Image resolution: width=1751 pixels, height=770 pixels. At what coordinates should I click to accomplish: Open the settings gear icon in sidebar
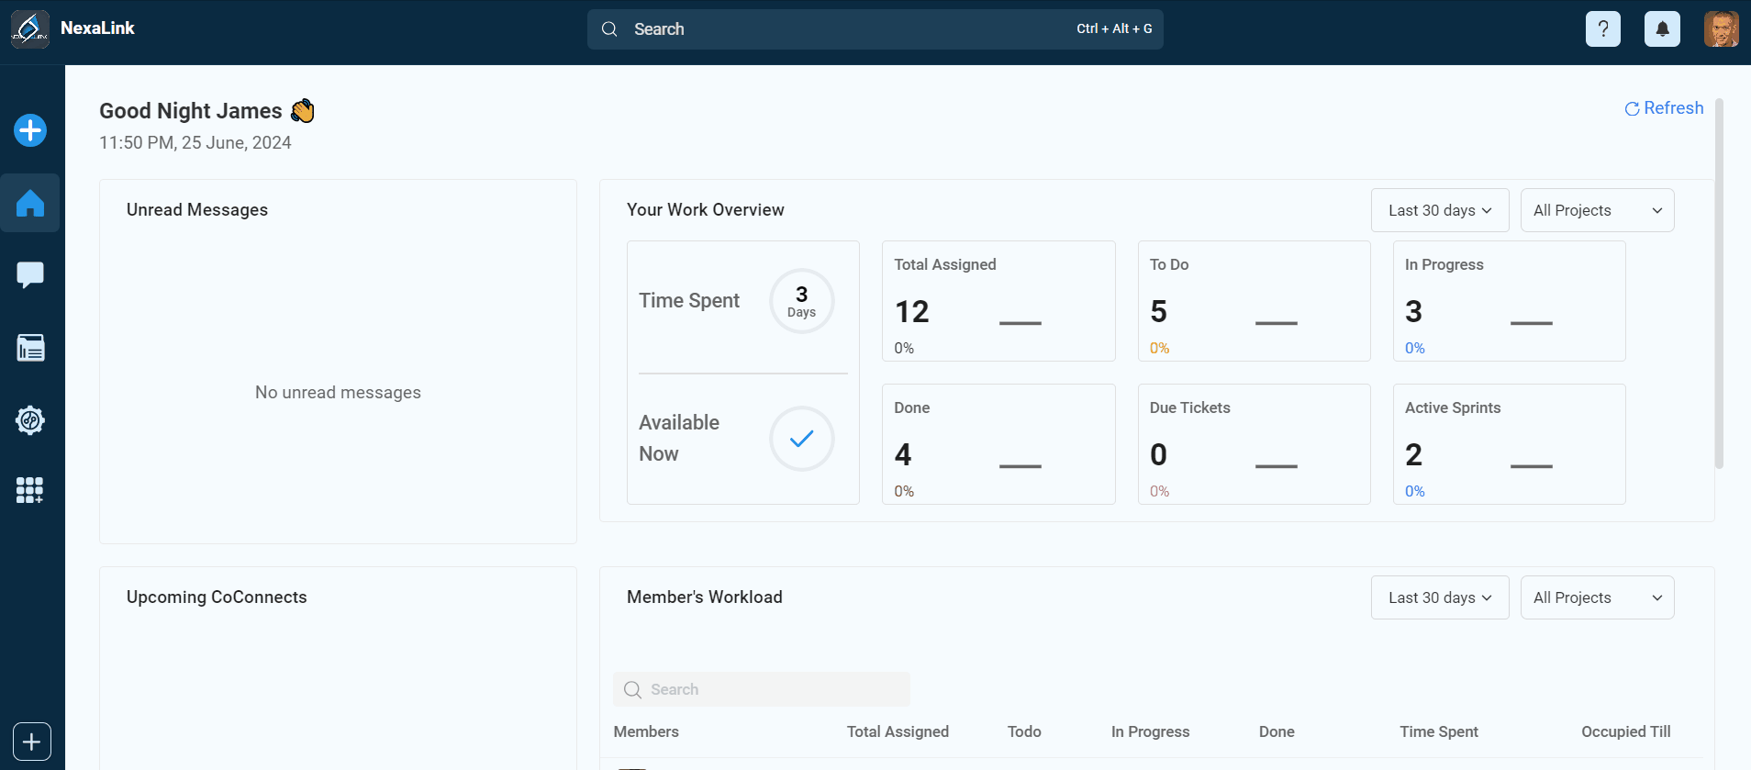coord(30,420)
